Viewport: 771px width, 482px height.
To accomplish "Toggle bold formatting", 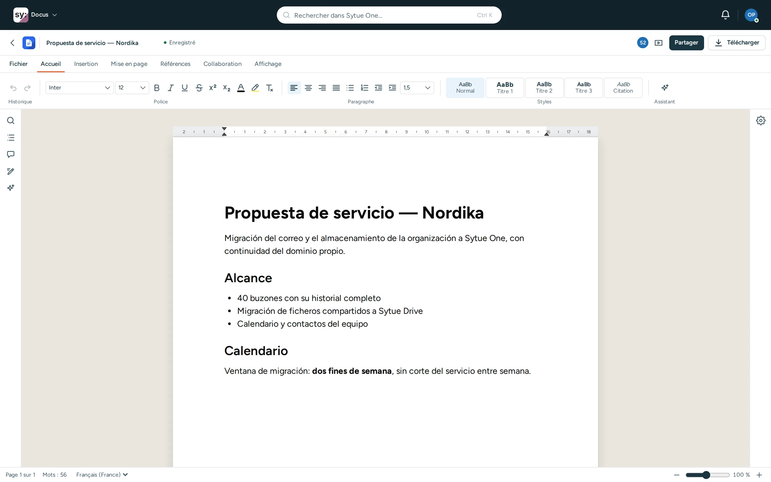I will pyautogui.click(x=156, y=88).
